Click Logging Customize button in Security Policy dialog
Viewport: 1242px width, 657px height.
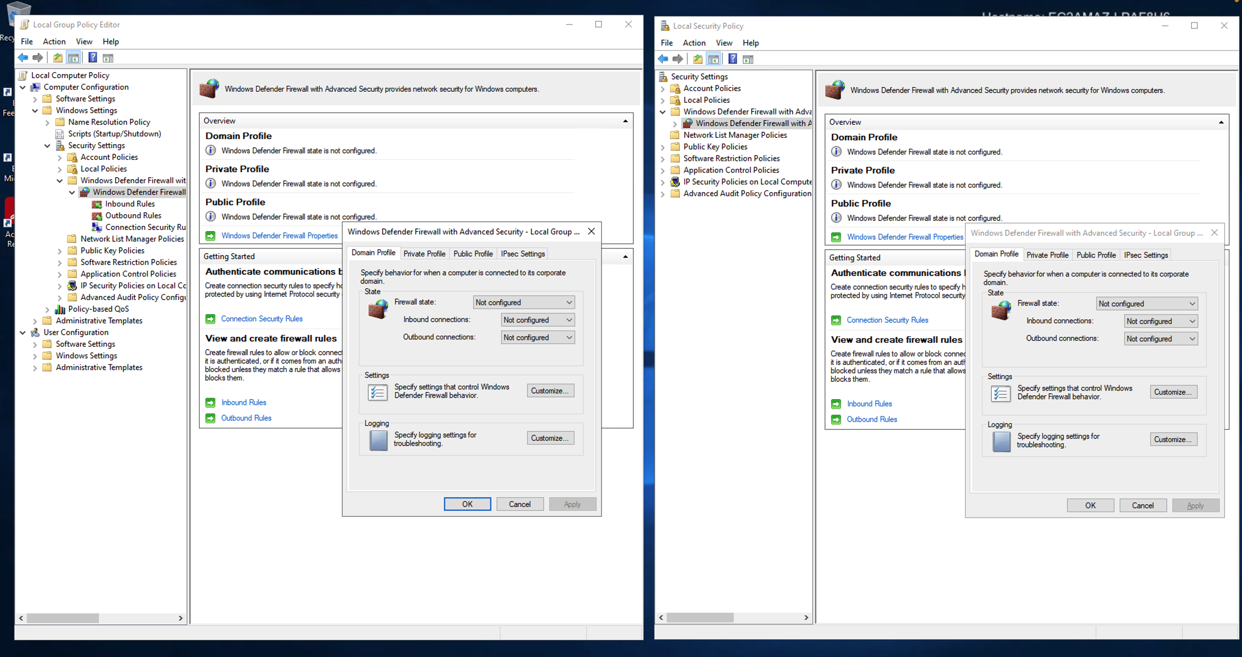(x=1173, y=439)
